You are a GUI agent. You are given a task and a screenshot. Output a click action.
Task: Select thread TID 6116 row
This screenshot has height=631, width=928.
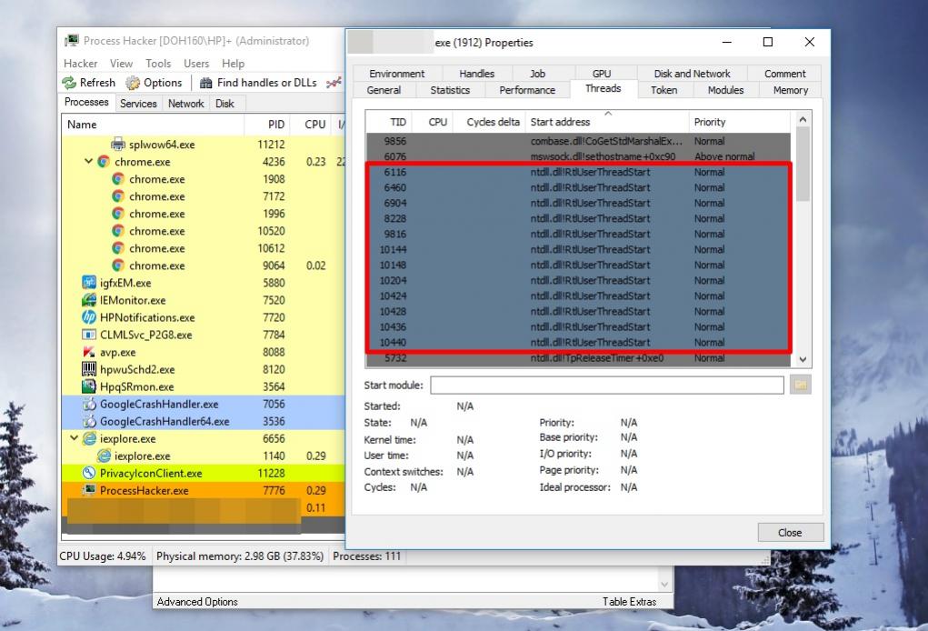(578, 172)
